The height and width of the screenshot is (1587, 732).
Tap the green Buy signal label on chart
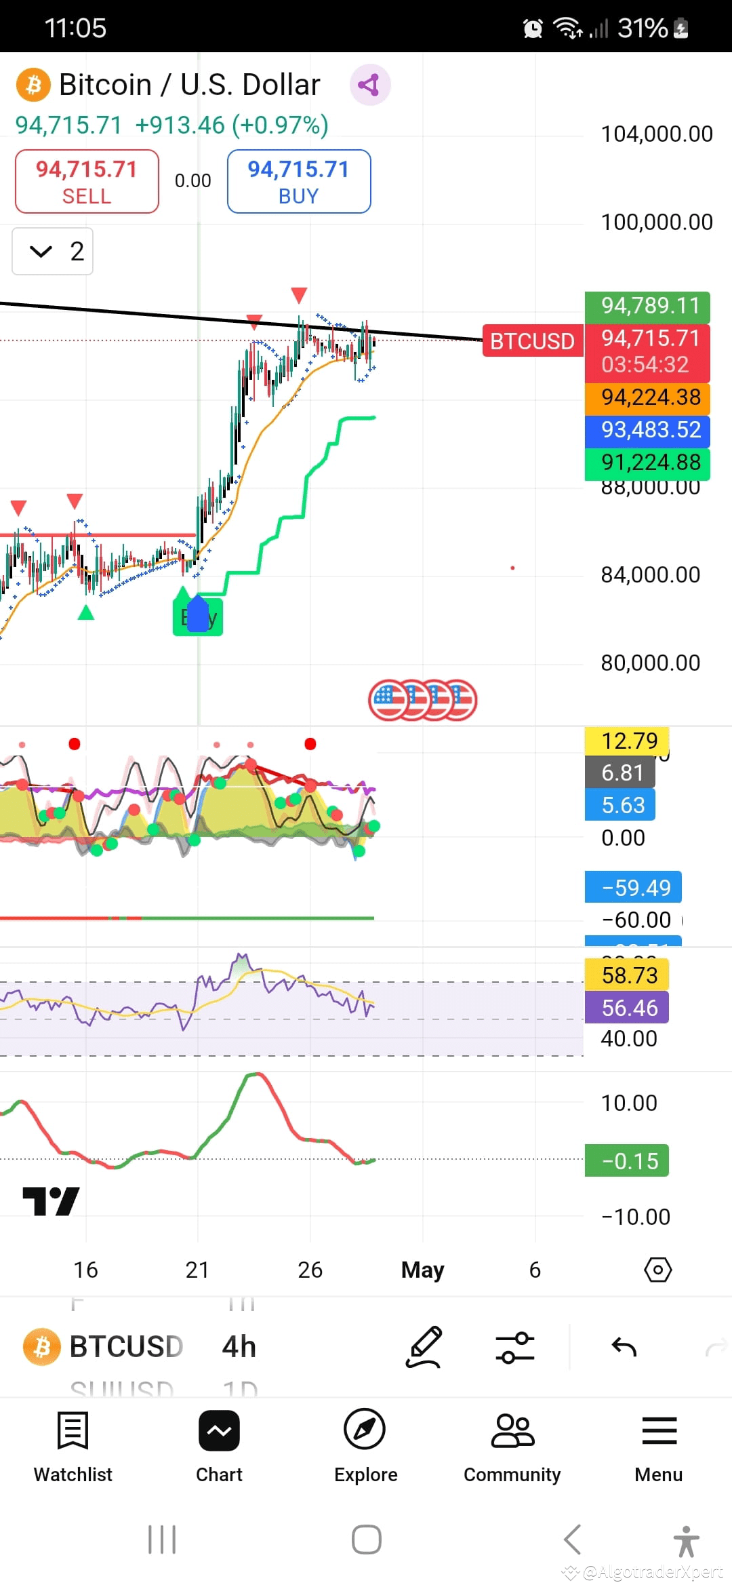[x=198, y=616]
